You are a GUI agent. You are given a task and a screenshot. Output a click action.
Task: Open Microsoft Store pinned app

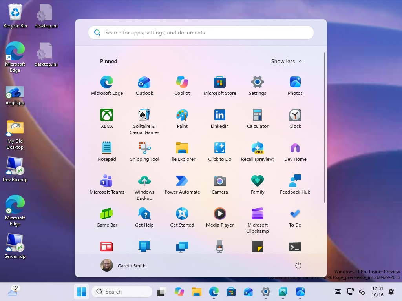point(220,86)
